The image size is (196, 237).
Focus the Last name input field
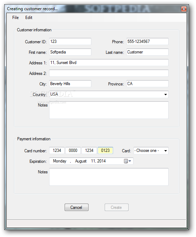[148, 52]
